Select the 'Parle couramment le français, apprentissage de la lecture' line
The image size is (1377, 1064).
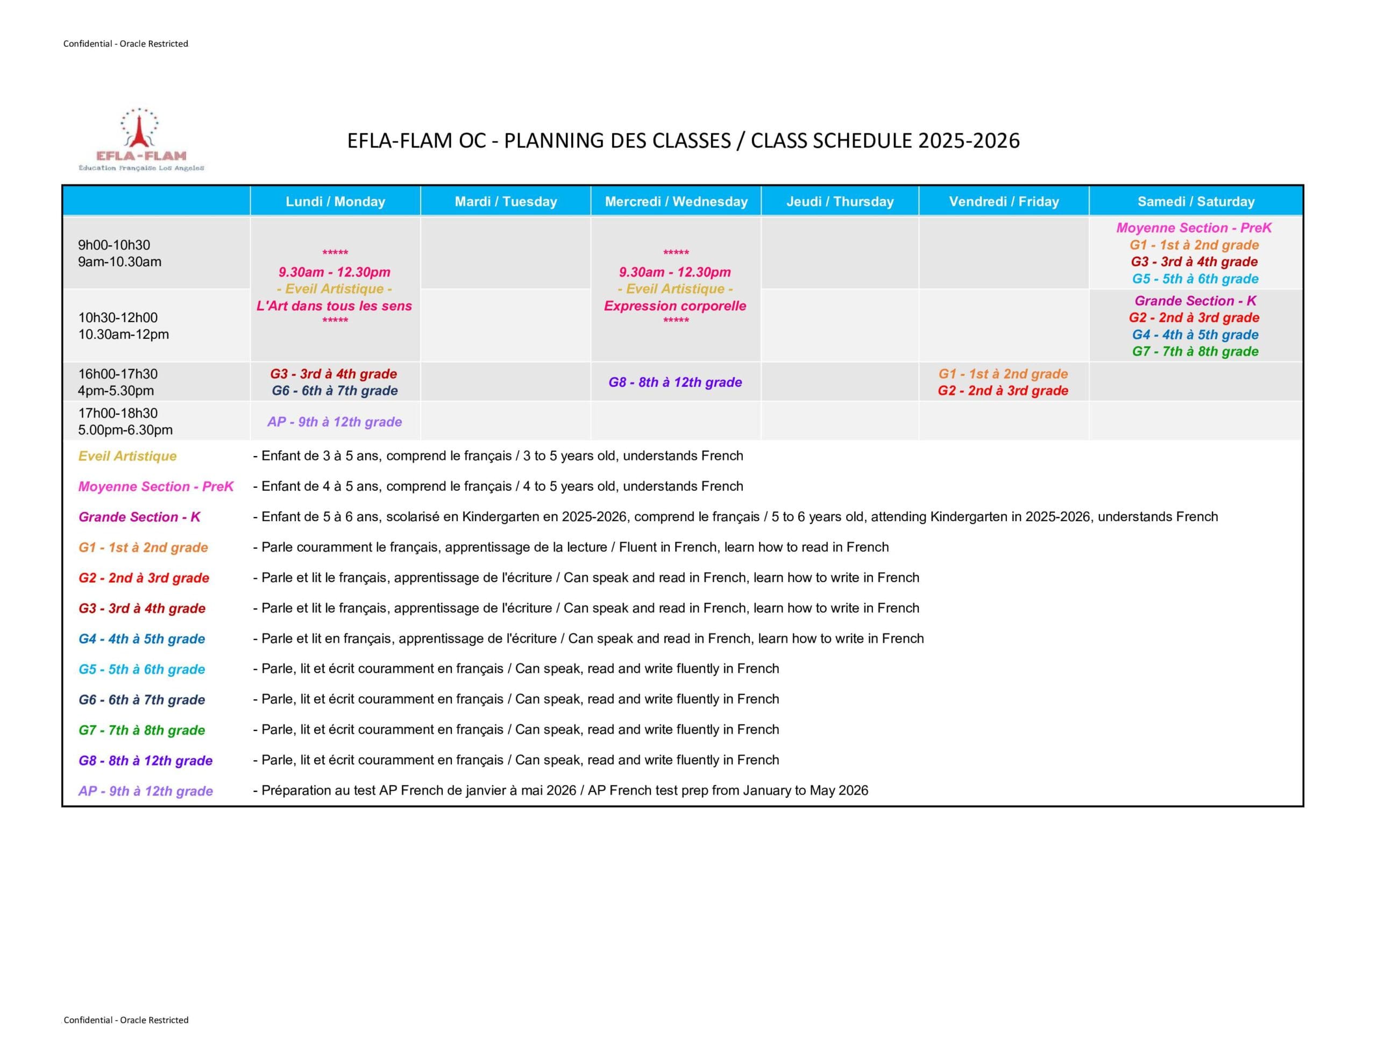click(571, 547)
